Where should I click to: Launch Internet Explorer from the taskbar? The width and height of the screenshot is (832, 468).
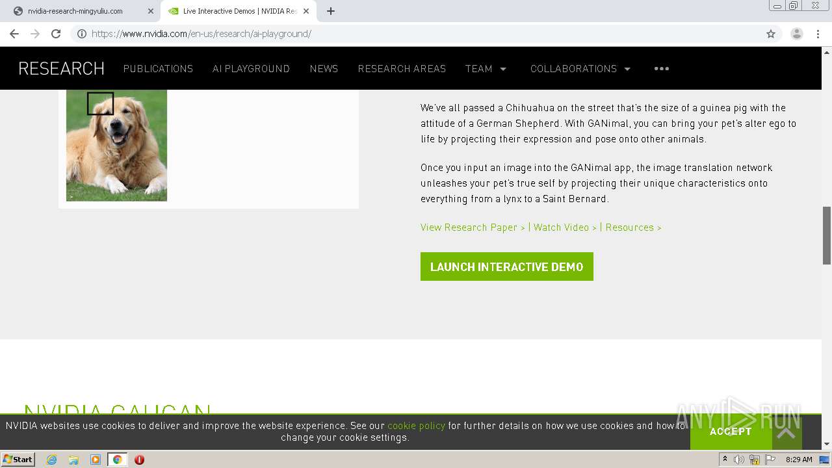[51, 460]
